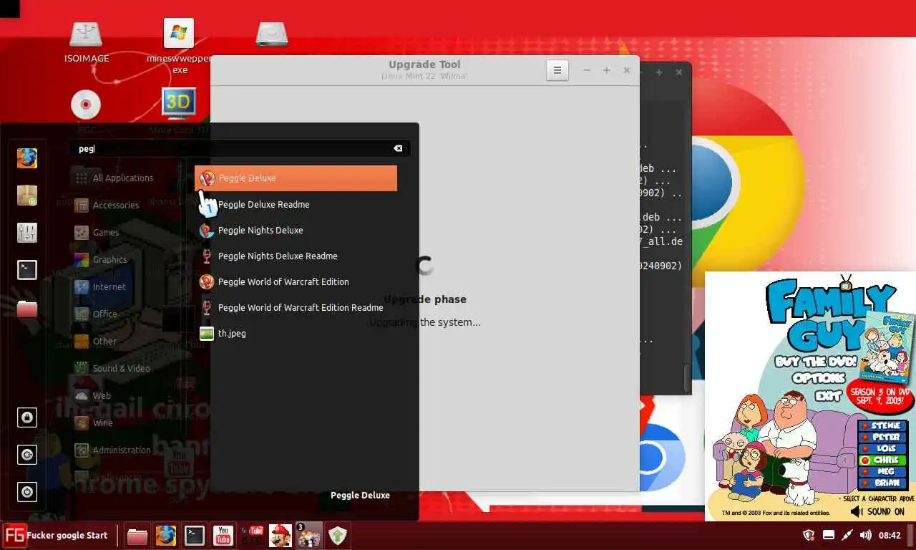
Task: Open the dark YouTube window in the taskbar
Action: (252, 536)
